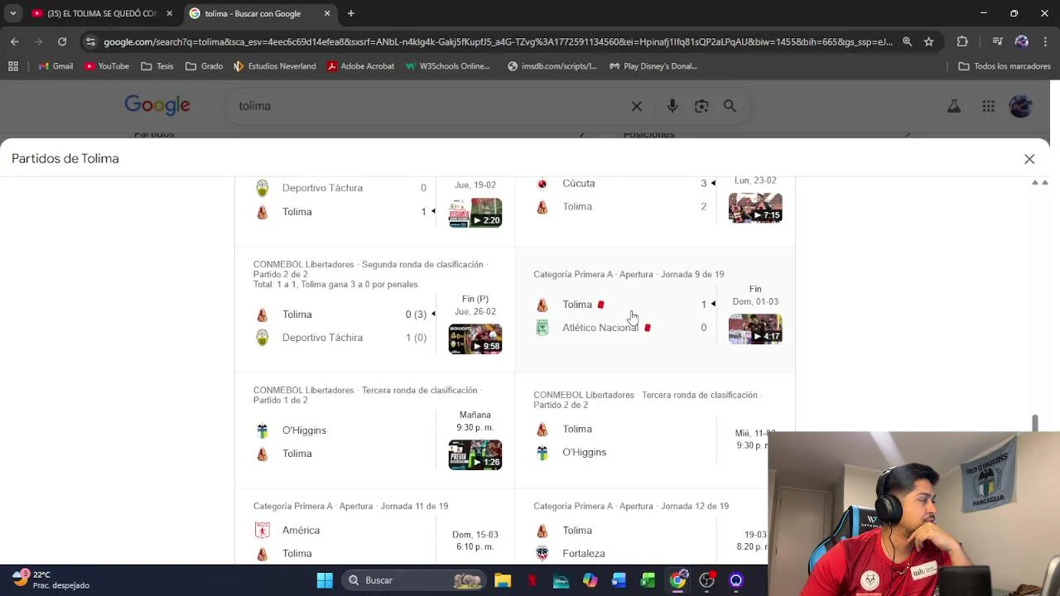
Task: Launch Netflix from the taskbar
Action: pyautogui.click(x=532, y=580)
